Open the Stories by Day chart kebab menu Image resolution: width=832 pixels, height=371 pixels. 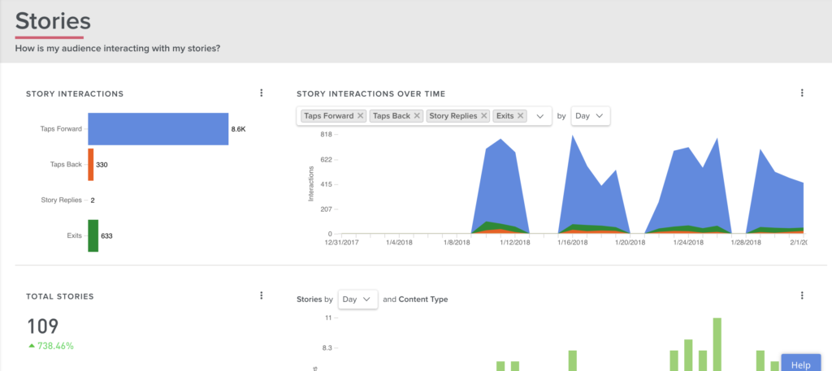pos(802,296)
